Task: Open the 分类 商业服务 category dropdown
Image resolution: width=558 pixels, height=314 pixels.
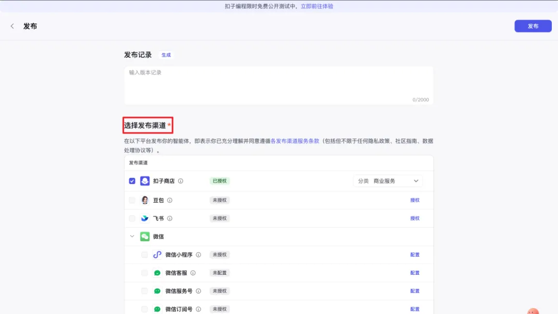Action: pos(388,181)
